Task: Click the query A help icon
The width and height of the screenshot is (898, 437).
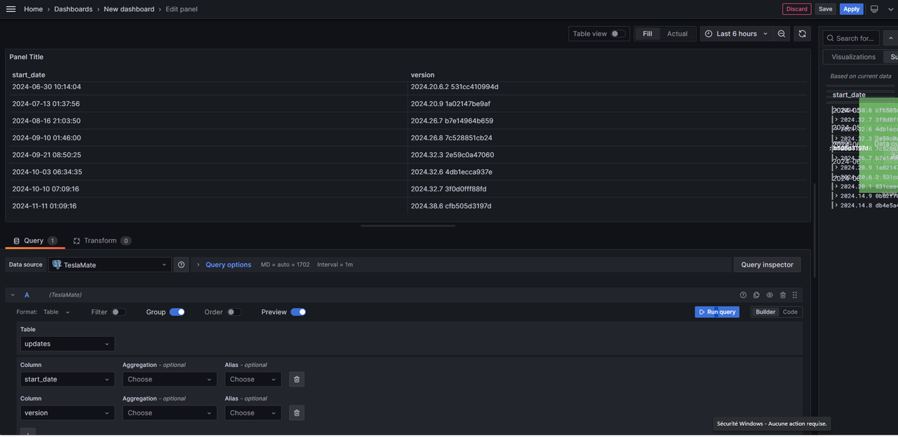Action: [x=743, y=295]
